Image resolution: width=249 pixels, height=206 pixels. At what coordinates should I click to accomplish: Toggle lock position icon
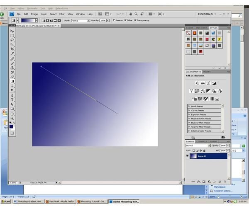(201, 150)
